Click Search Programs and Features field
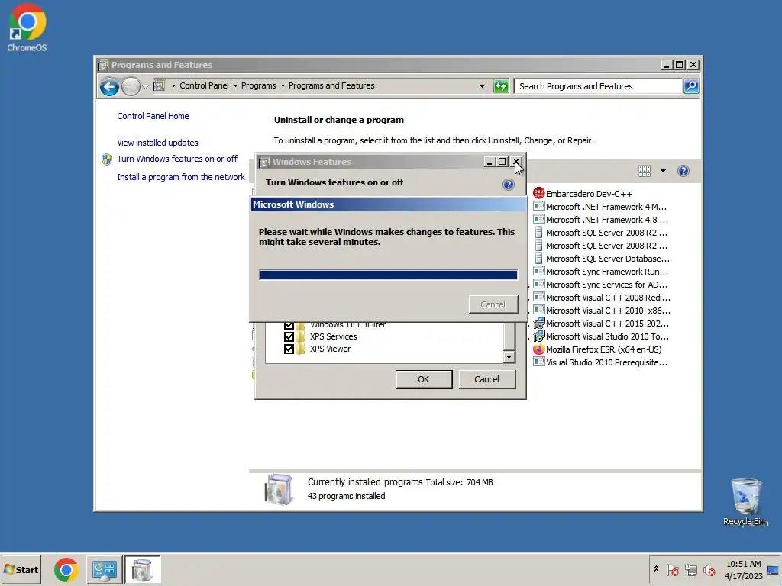Image resolution: width=782 pixels, height=586 pixels. tap(597, 86)
